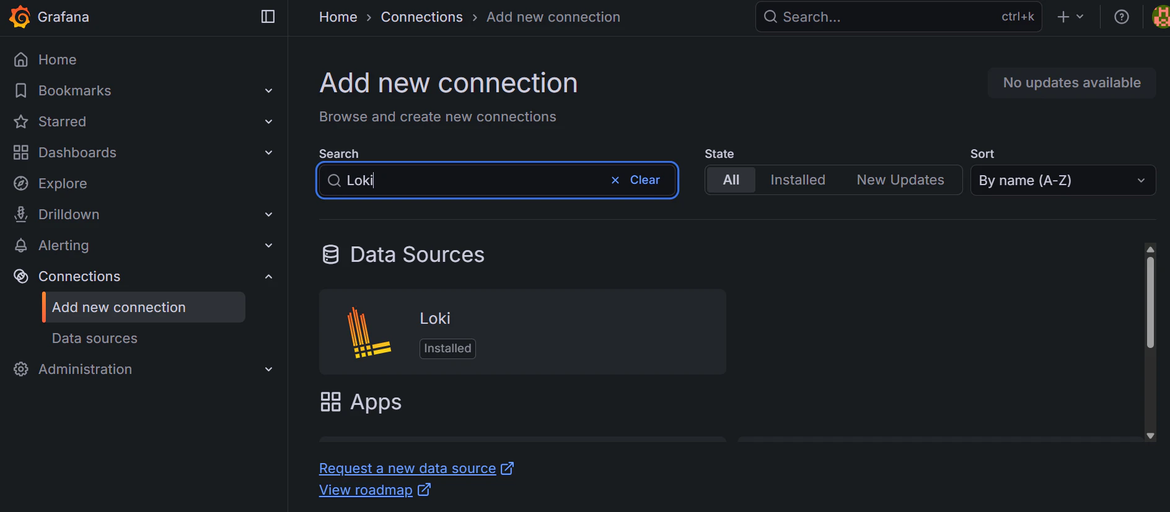Click external-link icon beside Request data source
Image resolution: width=1170 pixels, height=512 pixels.
coord(508,469)
